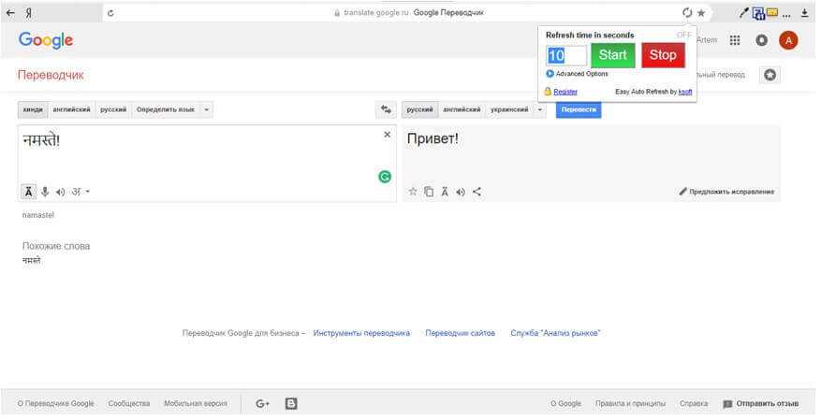The height and width of the screenshot is (420, 836).
Task: Click into the Hindi source text box
Action: pos(207,164)
